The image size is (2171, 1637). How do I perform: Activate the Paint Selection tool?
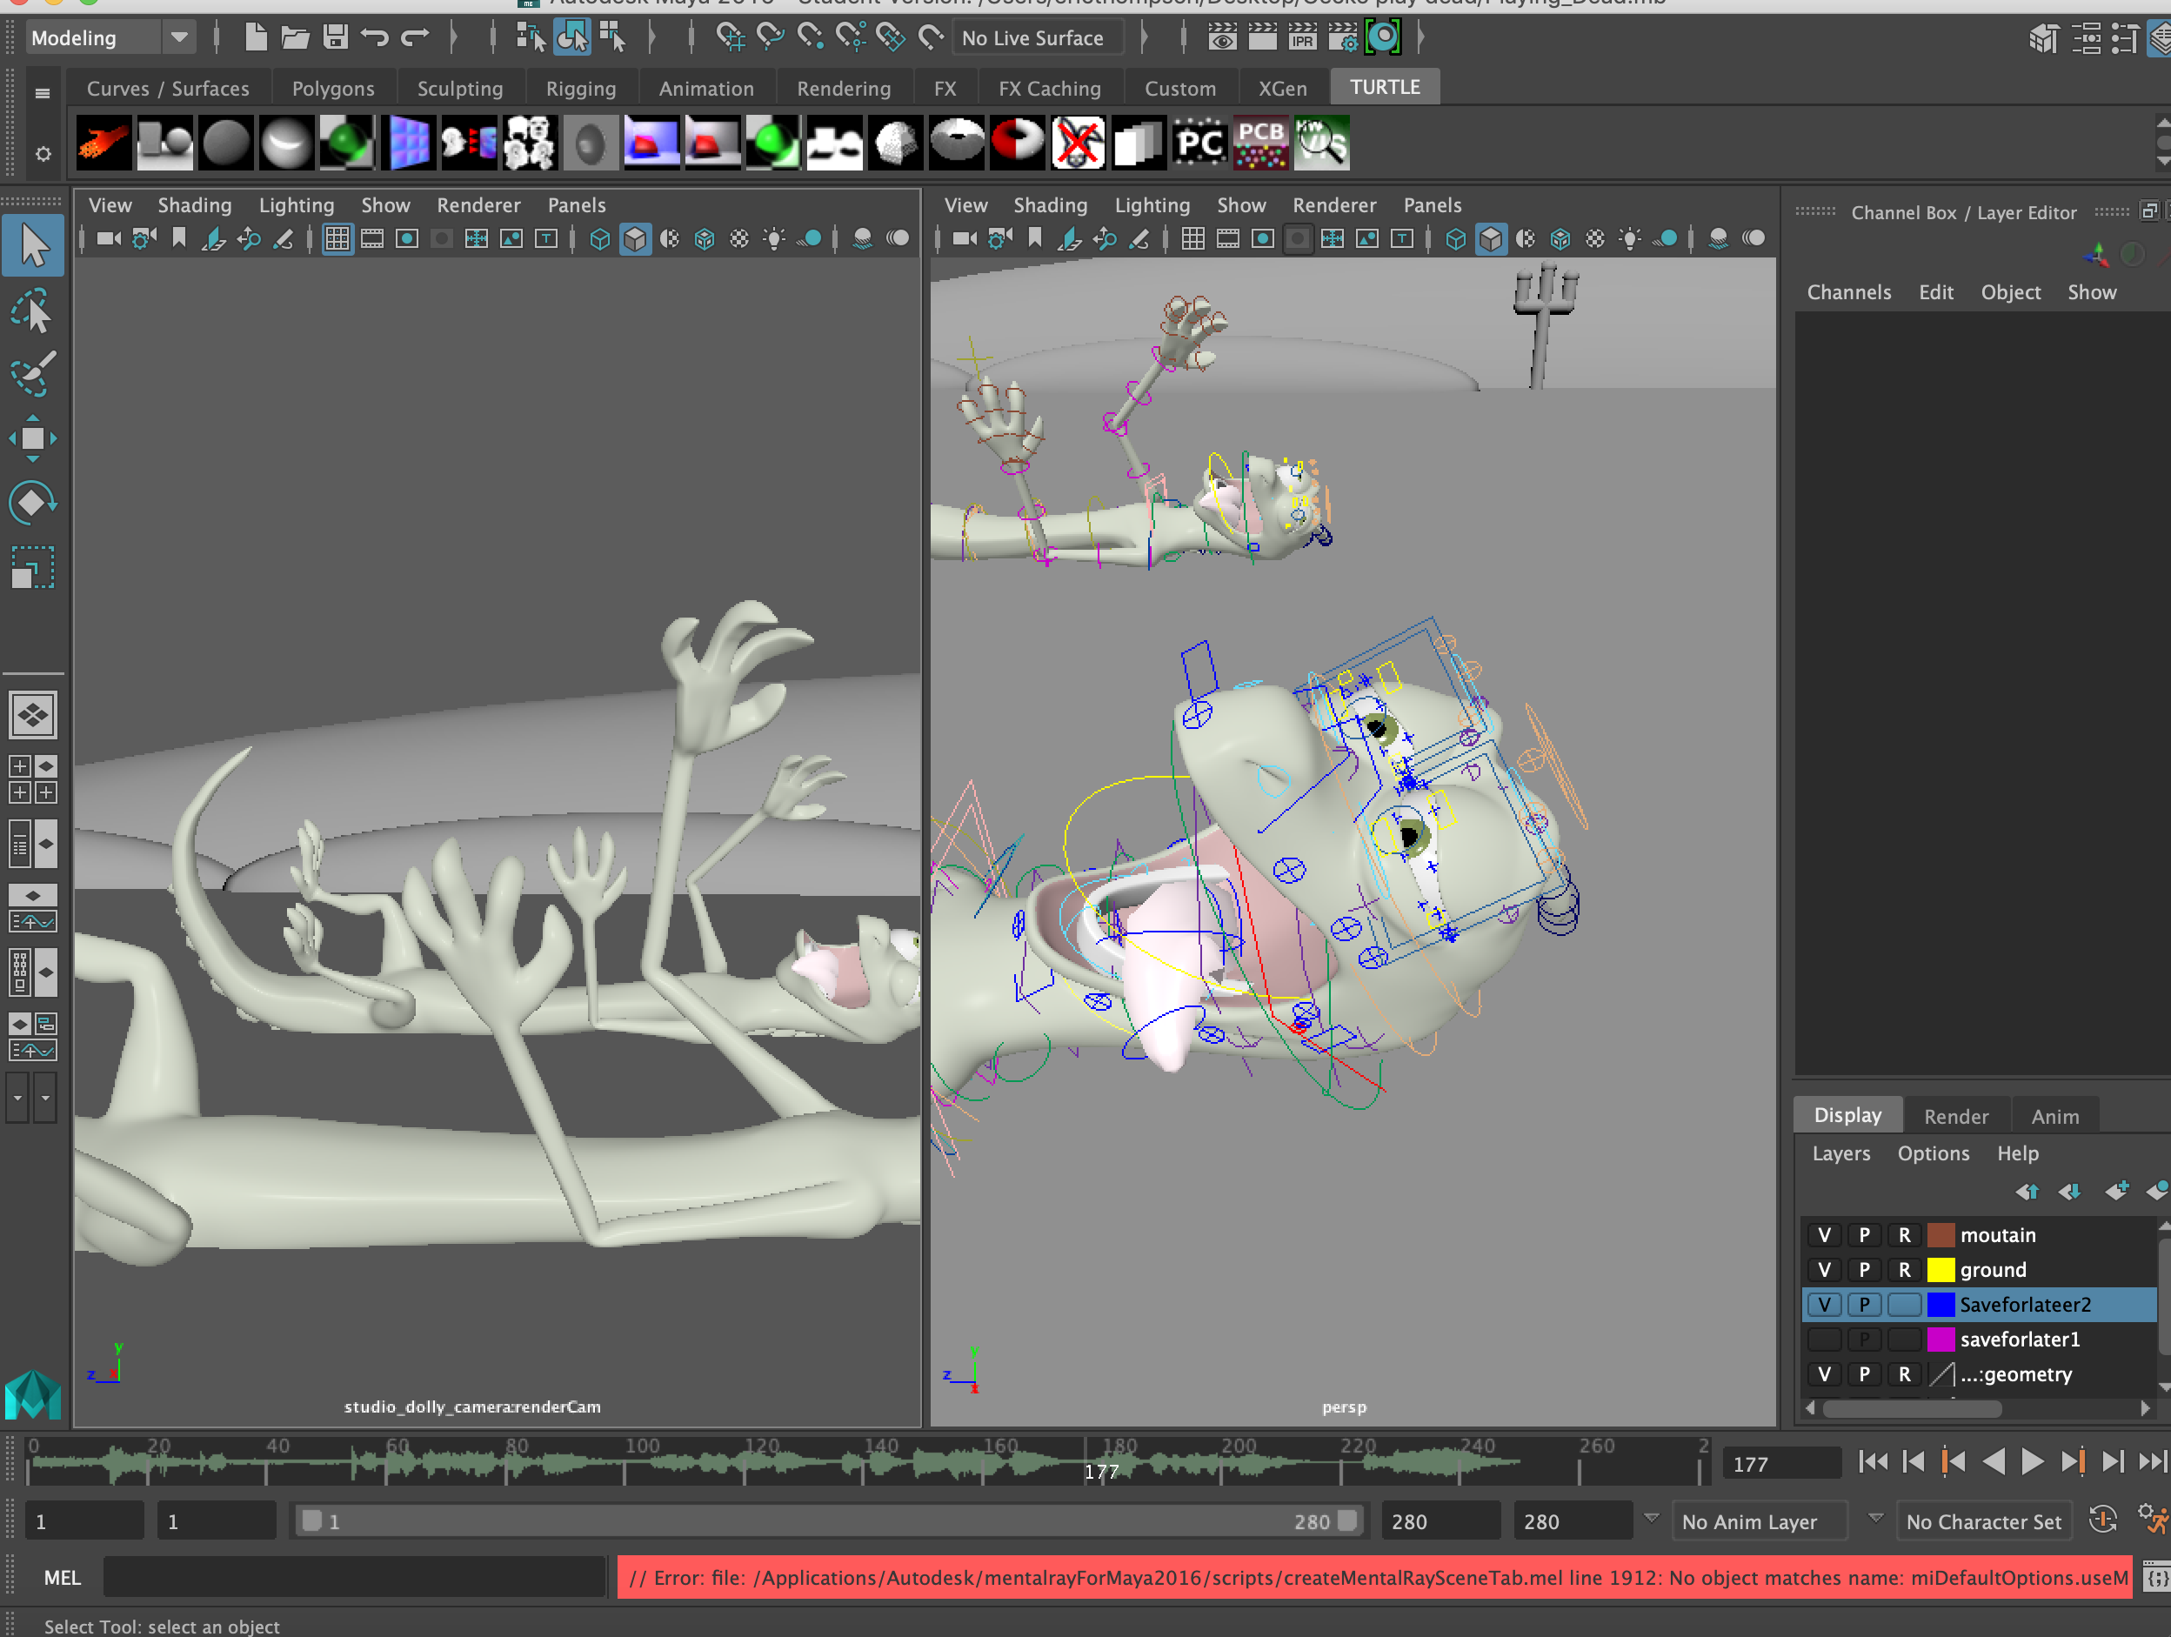coord(32,376)
